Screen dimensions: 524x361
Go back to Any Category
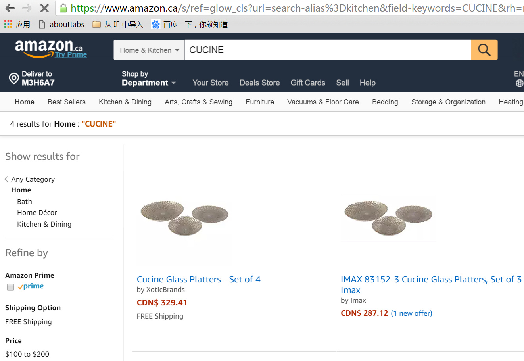click(33, 179)
